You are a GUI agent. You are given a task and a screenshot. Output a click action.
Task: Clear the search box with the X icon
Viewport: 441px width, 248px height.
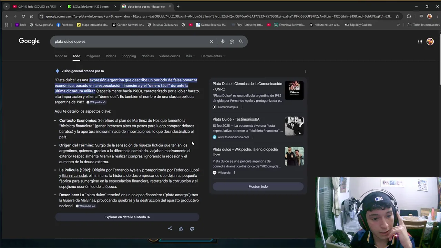(212, 41)
